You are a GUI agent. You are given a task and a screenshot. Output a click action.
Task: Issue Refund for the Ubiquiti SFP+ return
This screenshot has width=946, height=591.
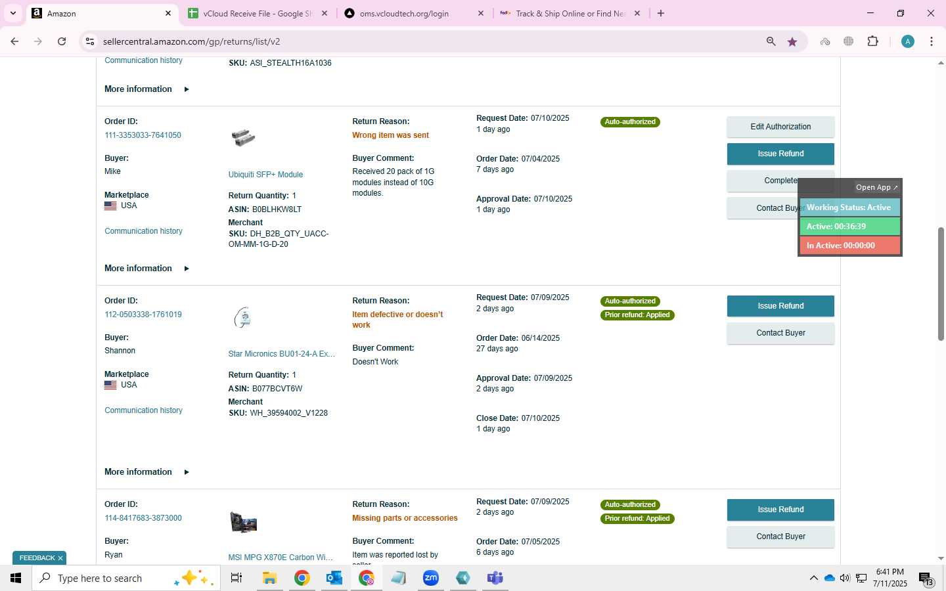point(780,154)
